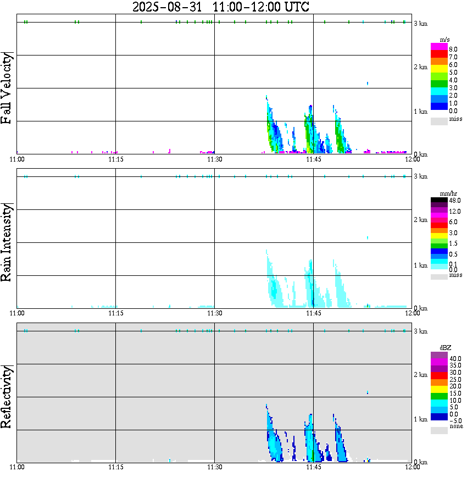Select the "Fall Velocity" panel axis label
Screen dimensions: 467x477
pos(6,88)
